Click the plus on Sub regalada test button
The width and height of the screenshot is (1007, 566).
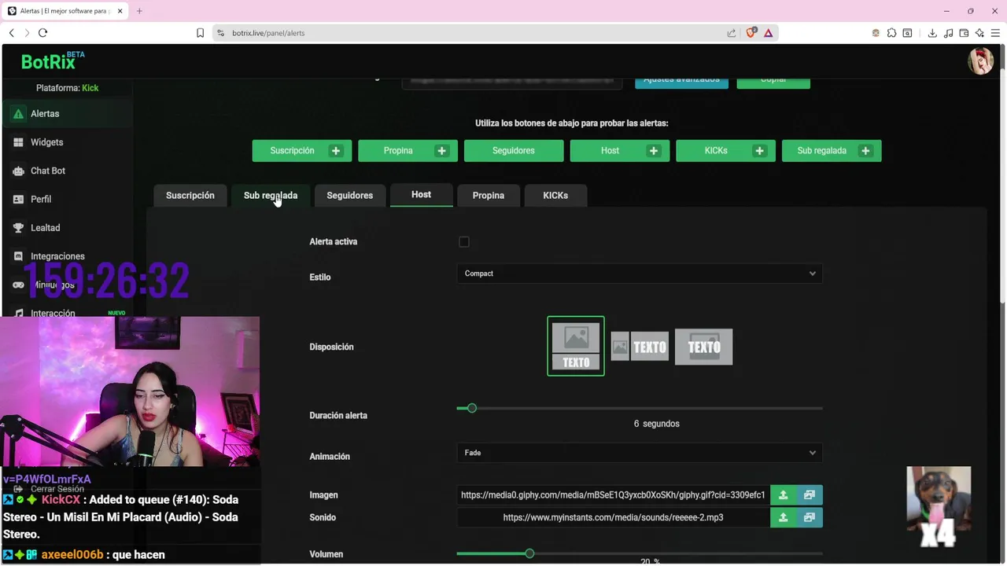(865, 151)
